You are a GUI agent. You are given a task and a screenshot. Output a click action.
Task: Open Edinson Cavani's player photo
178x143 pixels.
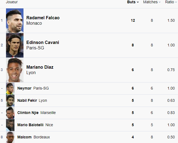click(15, 45)
